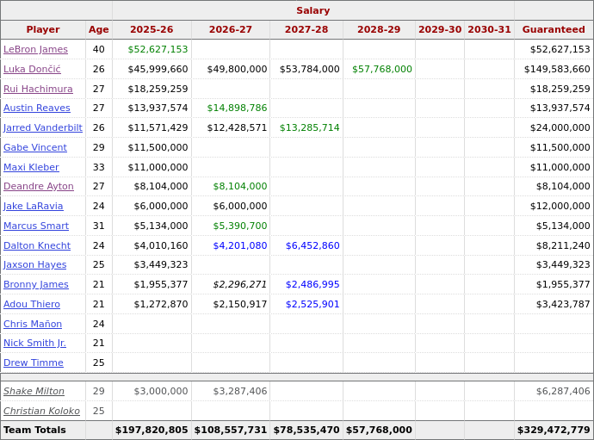The image size is (594, 440).
Task: Open Austin Reaves player page
Action: tap(37, 108)
